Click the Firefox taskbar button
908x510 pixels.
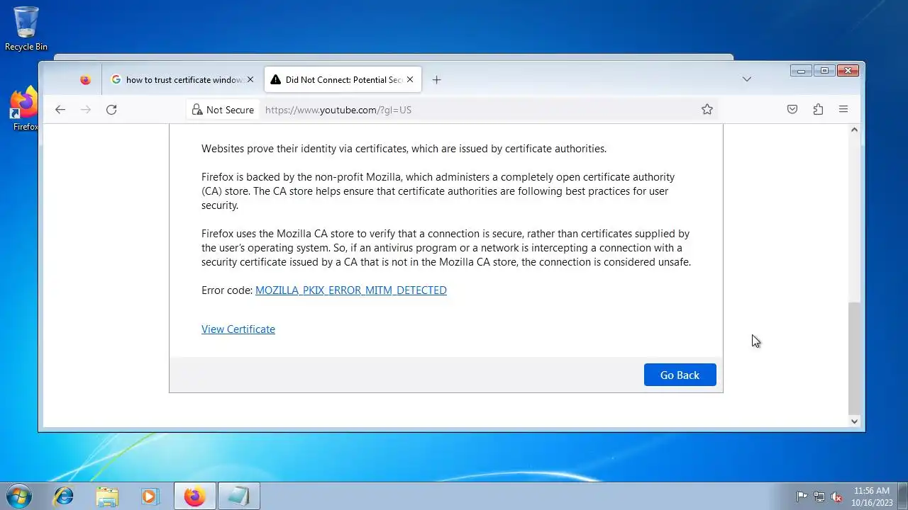(x=194, y=497)
